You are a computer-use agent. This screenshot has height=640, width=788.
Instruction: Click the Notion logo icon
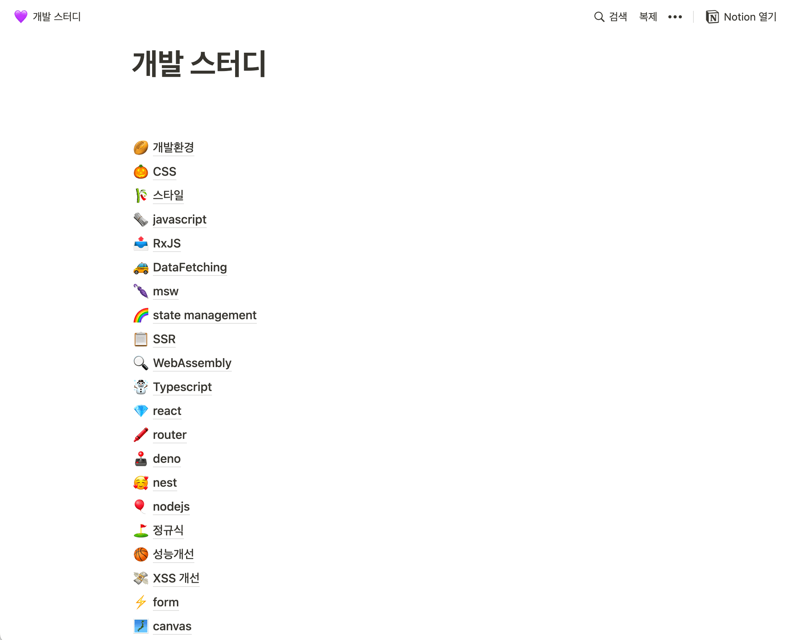[712, 17]
